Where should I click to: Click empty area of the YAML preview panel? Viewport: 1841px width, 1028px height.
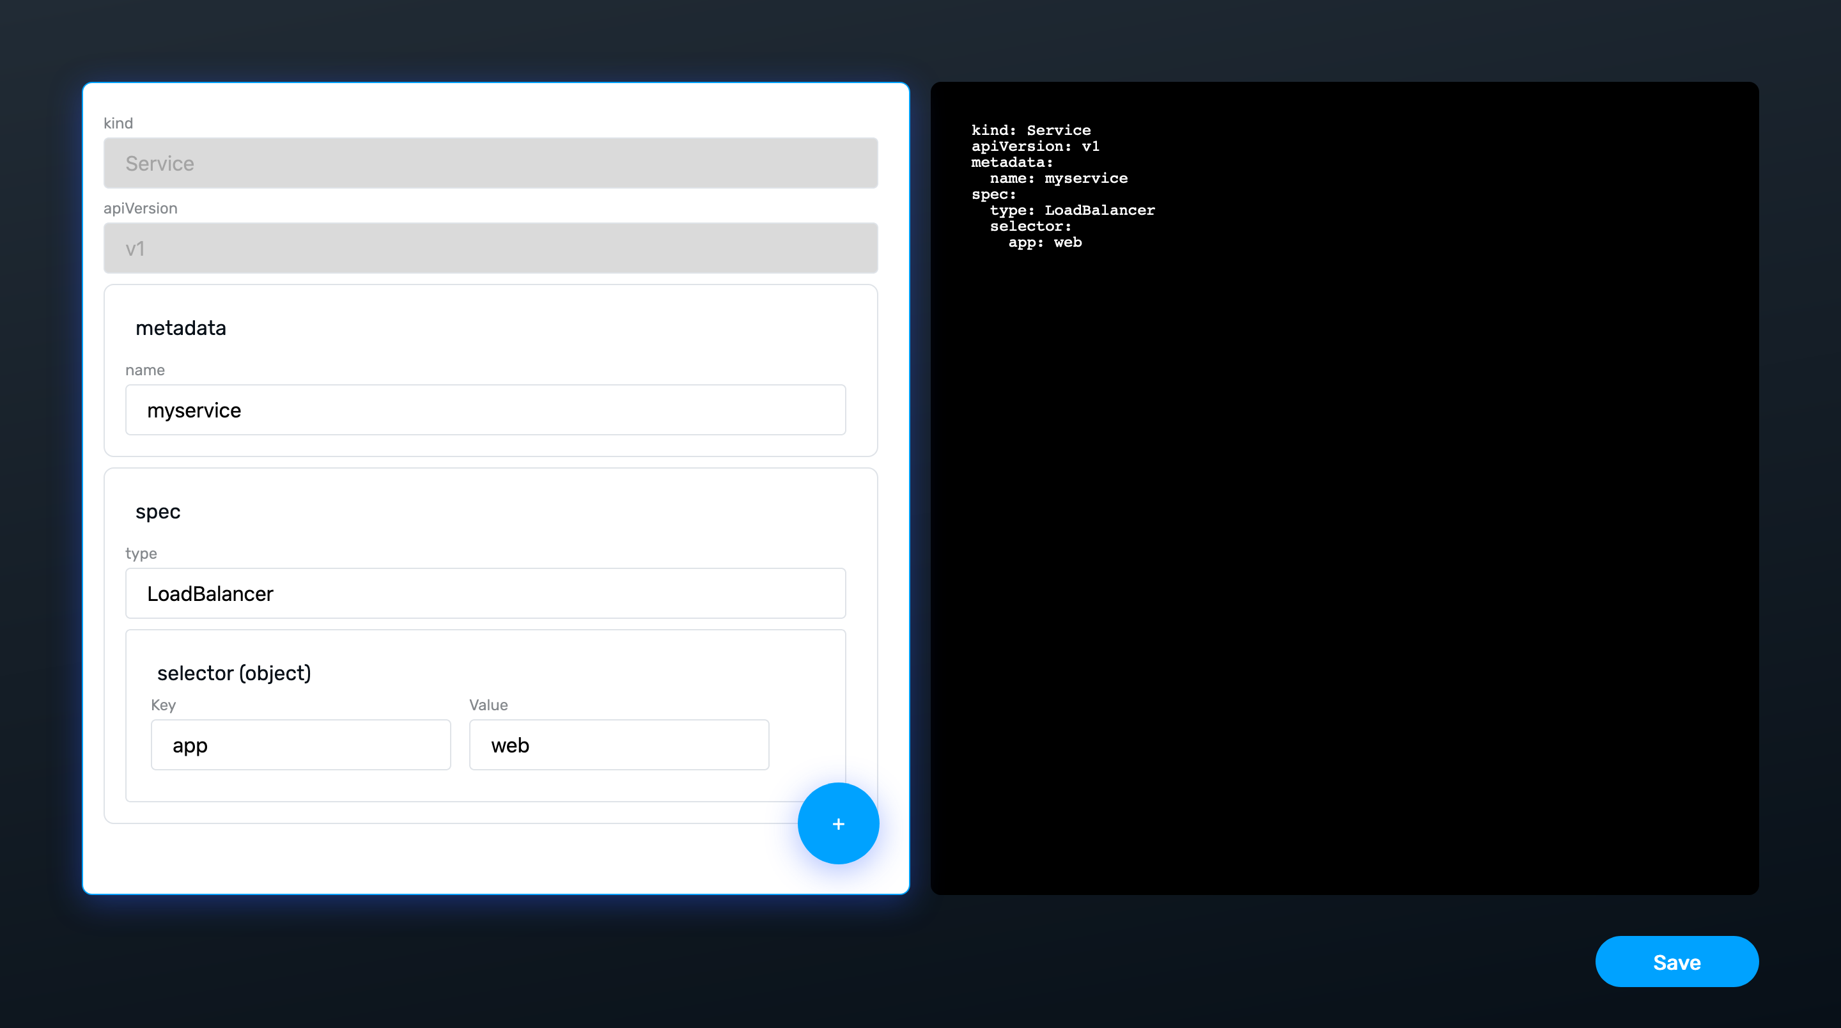coord(1344,572)
